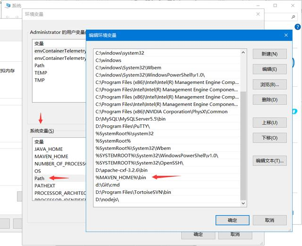Select C:\windows\system32 entry
302x246 pixels.
(167, 53)
